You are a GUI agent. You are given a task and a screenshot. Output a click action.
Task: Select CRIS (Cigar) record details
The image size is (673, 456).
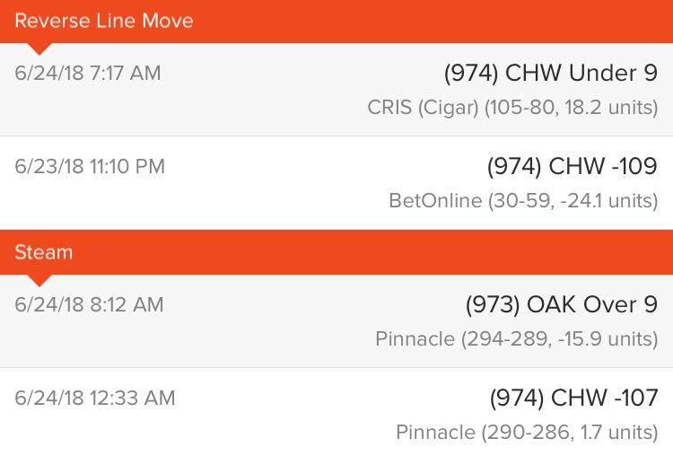(x=512, y=108)
